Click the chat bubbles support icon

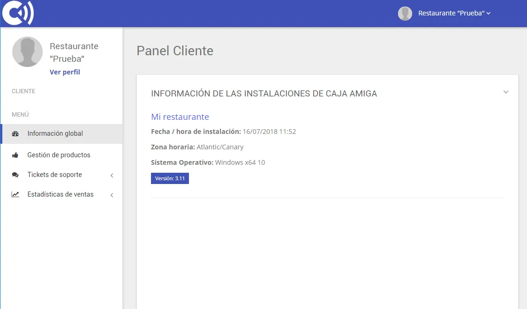click(x=15, y=175)
